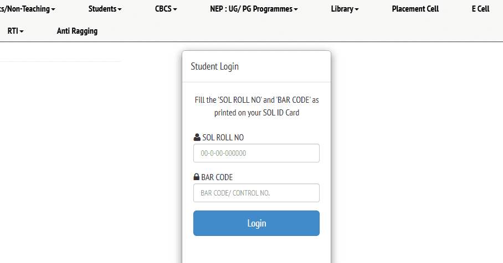Open the E Cell link

[480, 9]
